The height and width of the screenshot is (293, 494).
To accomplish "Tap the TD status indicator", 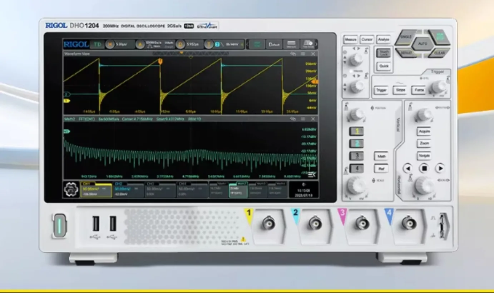I will coord(97,44).
